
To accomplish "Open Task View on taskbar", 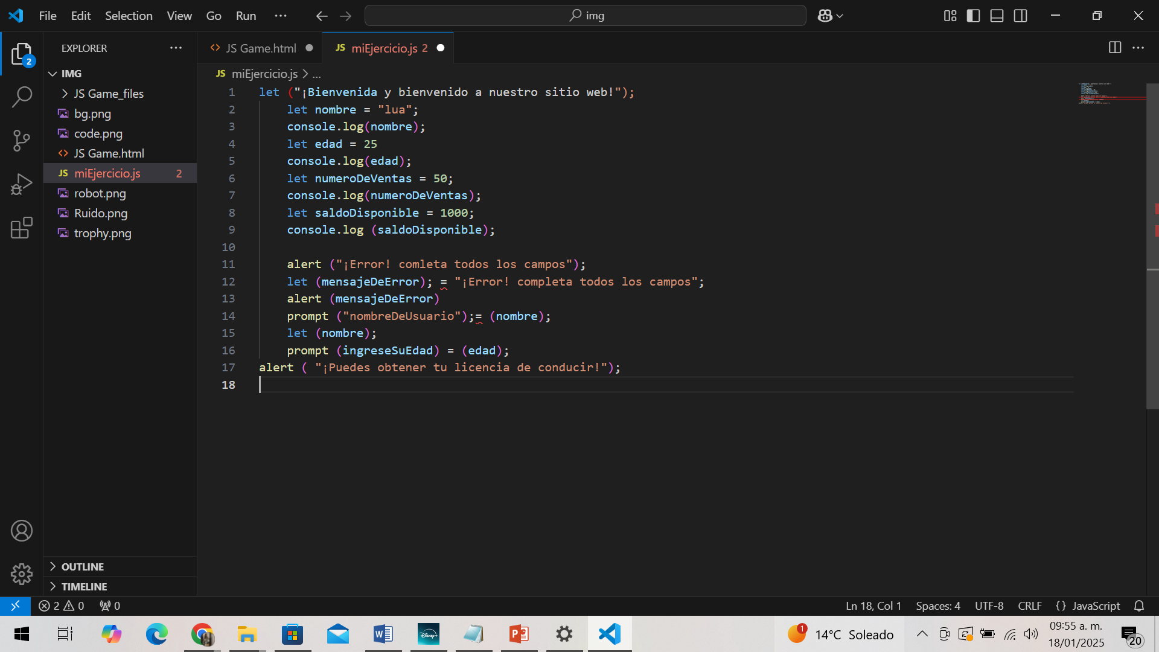I will [65, 634].
